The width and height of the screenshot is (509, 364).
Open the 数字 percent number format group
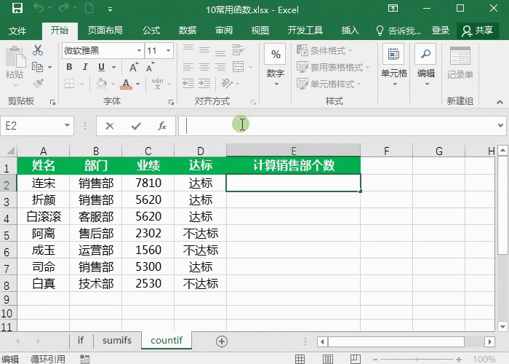[x=276, y=65]
